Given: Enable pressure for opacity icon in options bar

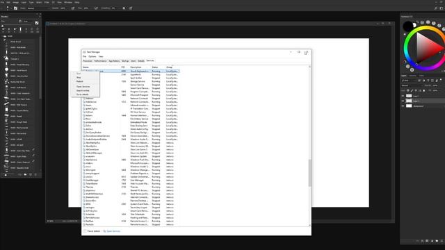Looking at the screenshot, I should (73, 8).
